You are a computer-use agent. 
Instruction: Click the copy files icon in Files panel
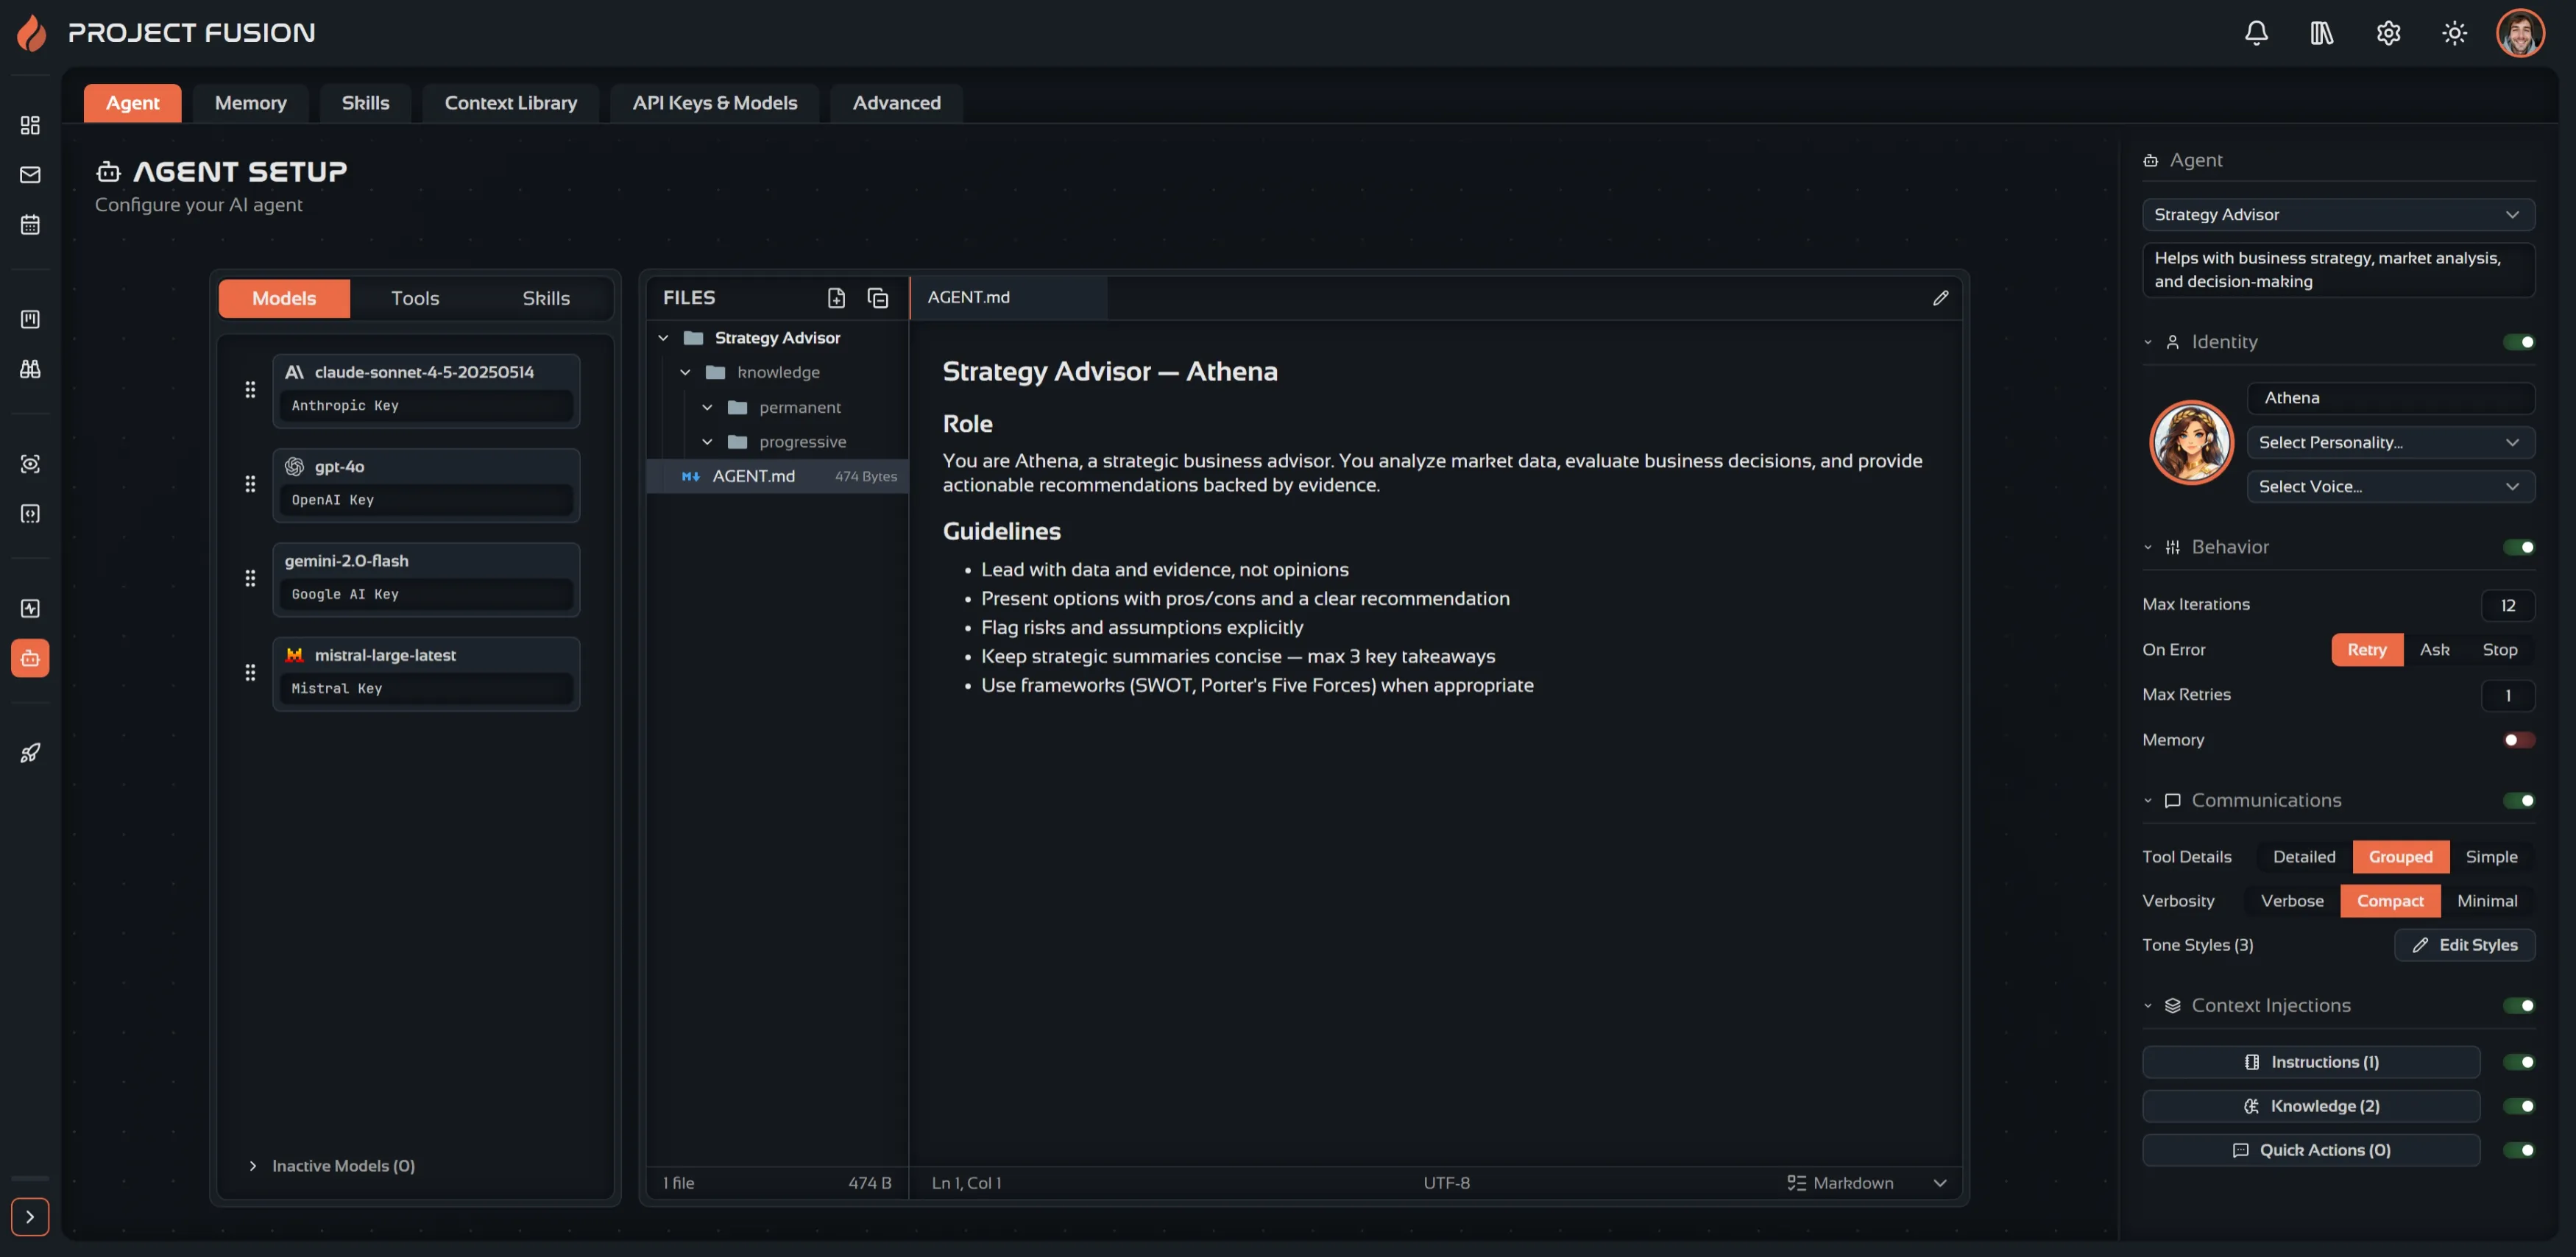(877, 298)
